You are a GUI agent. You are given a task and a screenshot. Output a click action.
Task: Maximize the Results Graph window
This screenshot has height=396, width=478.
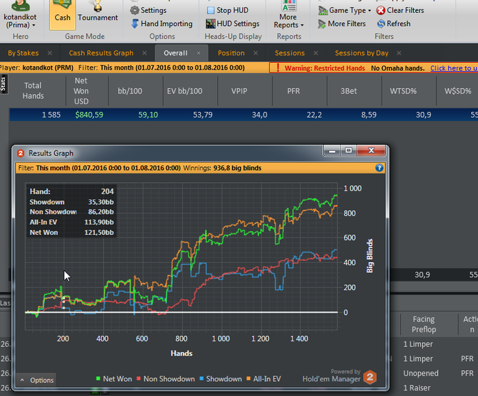click(348, 151)
